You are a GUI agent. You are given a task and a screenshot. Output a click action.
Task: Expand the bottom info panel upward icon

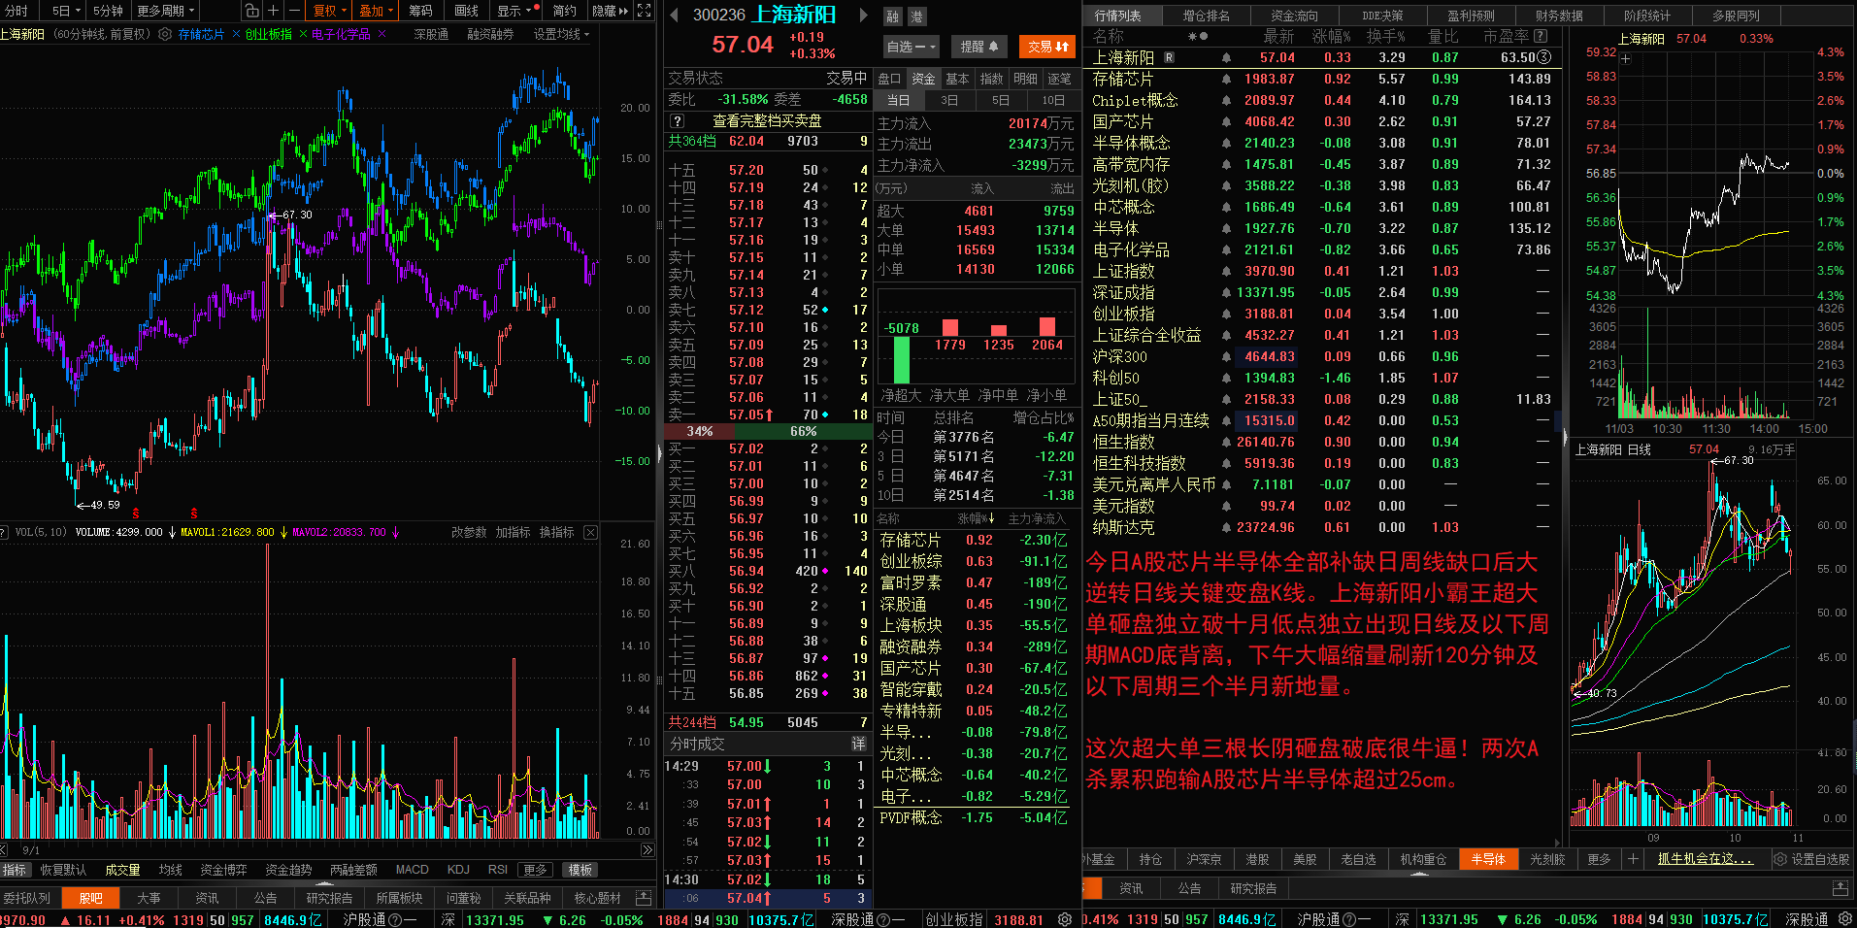pos(643,898)
